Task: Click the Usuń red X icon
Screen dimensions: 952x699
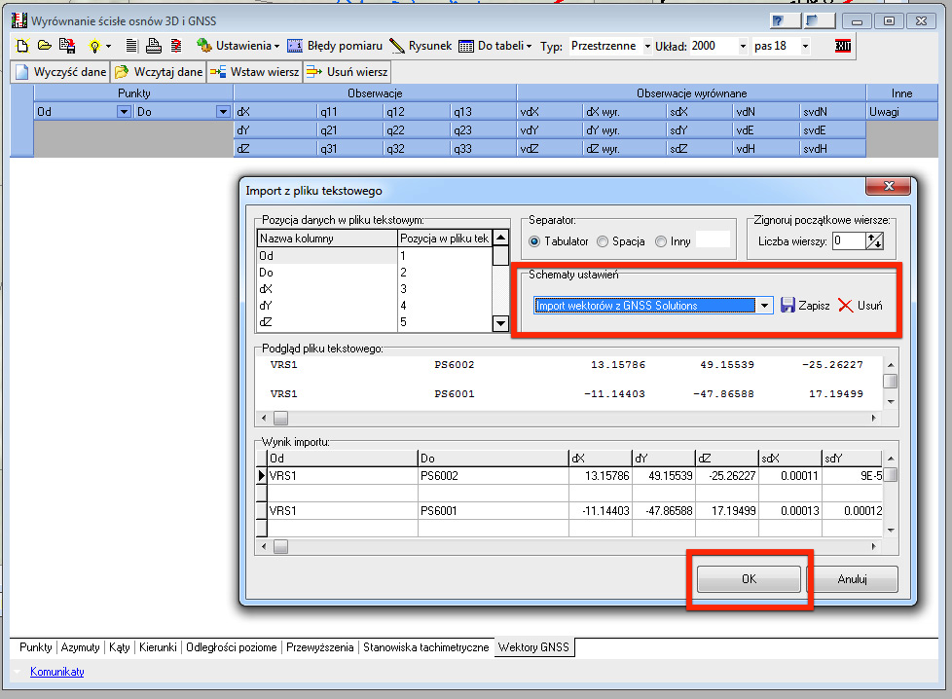Action: [845, 305]
